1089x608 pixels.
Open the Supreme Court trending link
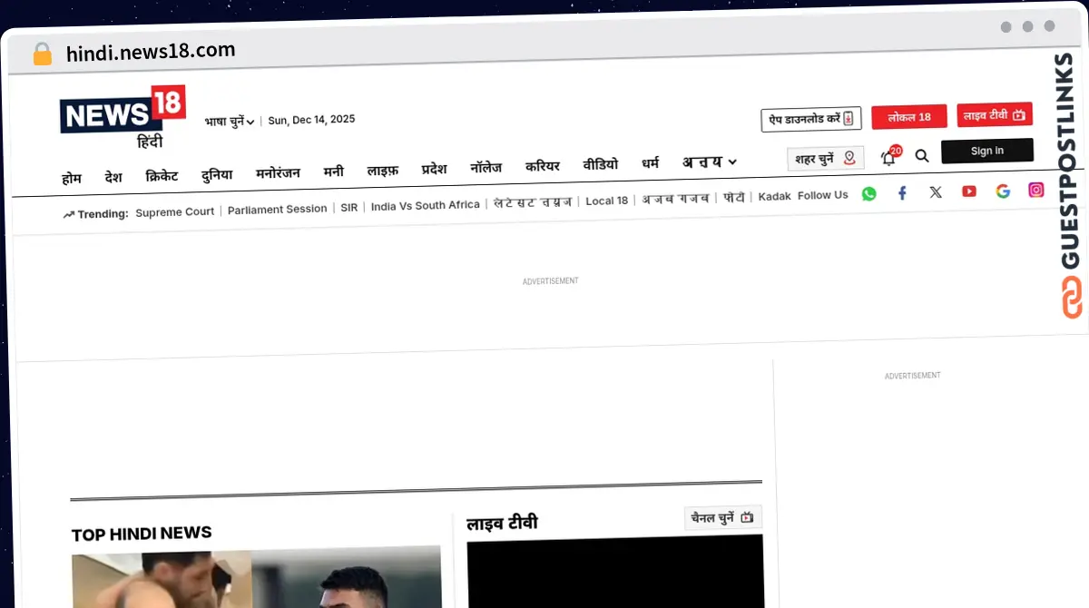coord(175,211)
